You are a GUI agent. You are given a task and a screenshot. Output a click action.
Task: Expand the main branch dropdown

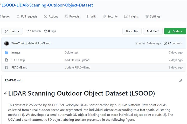click(x=12, y=31)
